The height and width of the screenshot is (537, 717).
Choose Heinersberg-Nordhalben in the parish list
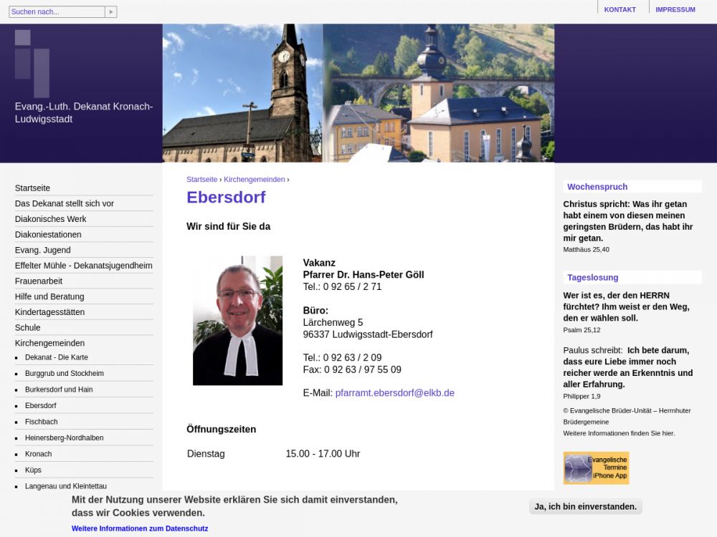point(64,438)
